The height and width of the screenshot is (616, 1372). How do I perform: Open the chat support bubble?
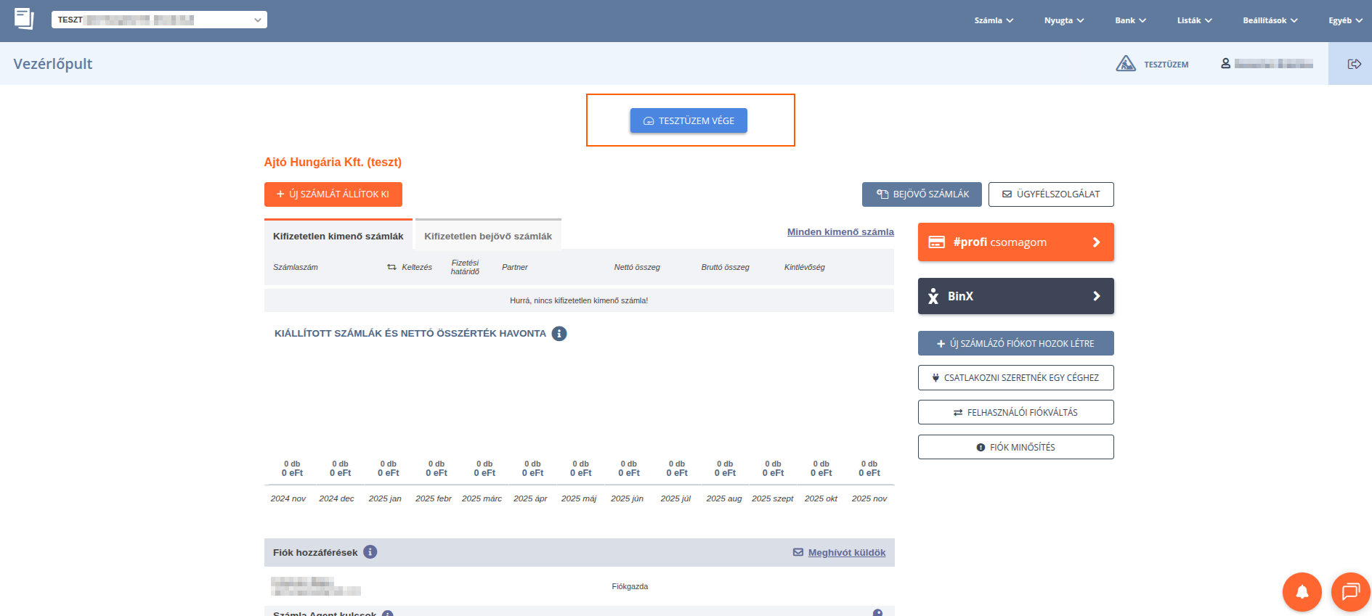pos(1350,591)
